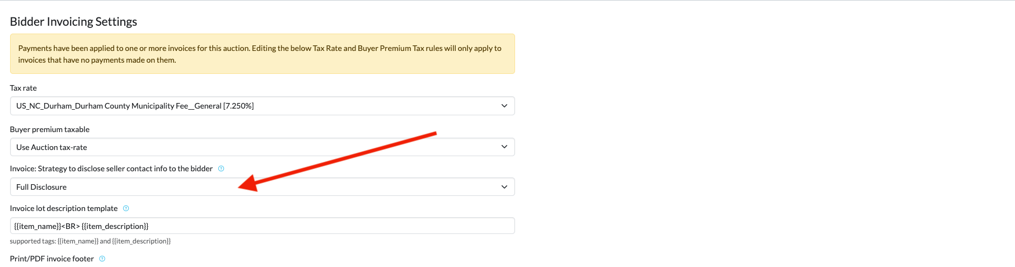This screenshot has height=267, width=1015.
Task: Select the Tax rate field label
Action: coord(24,88)
